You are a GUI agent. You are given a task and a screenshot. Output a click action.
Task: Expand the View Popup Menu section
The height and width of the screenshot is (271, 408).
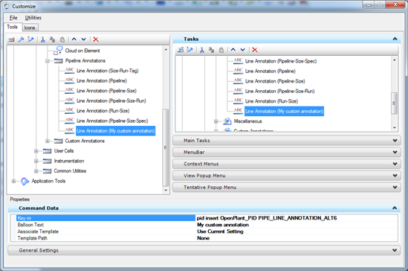point(395,176)
